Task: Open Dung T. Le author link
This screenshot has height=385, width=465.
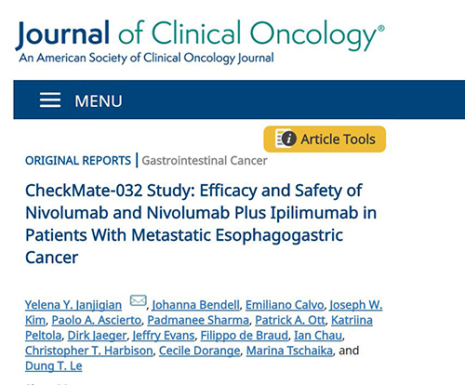Action: (x=54, y=366)
